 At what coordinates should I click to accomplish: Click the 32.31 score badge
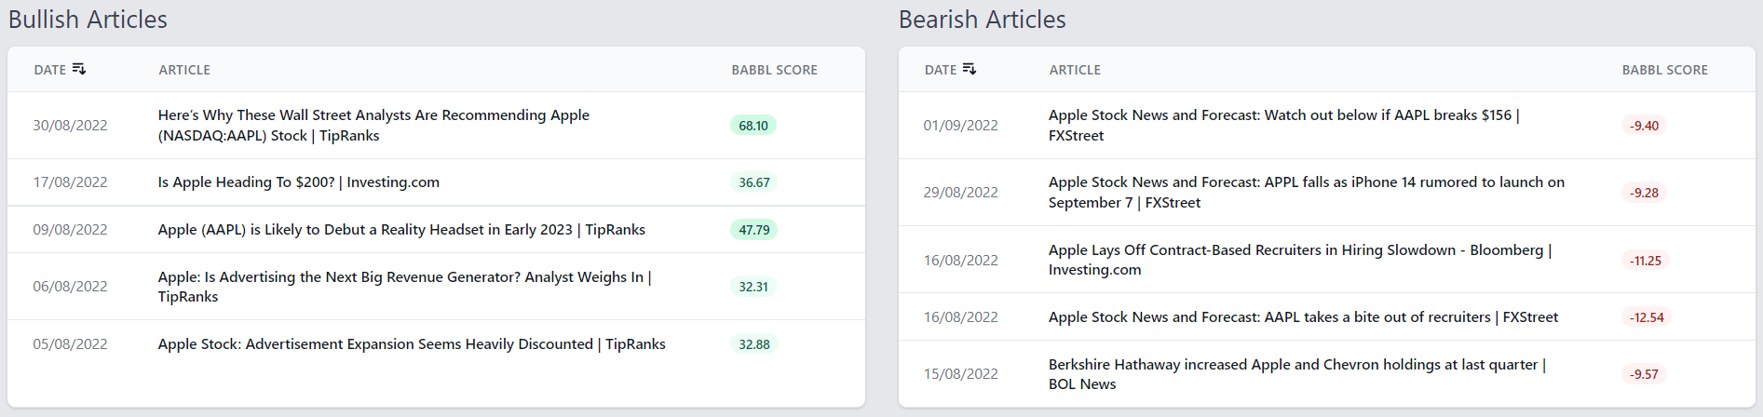coord(753,287)
